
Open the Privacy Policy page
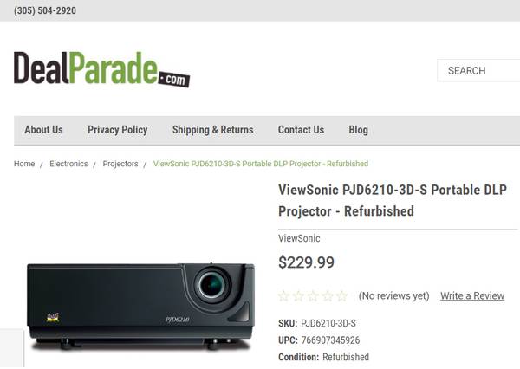(117, 130)
